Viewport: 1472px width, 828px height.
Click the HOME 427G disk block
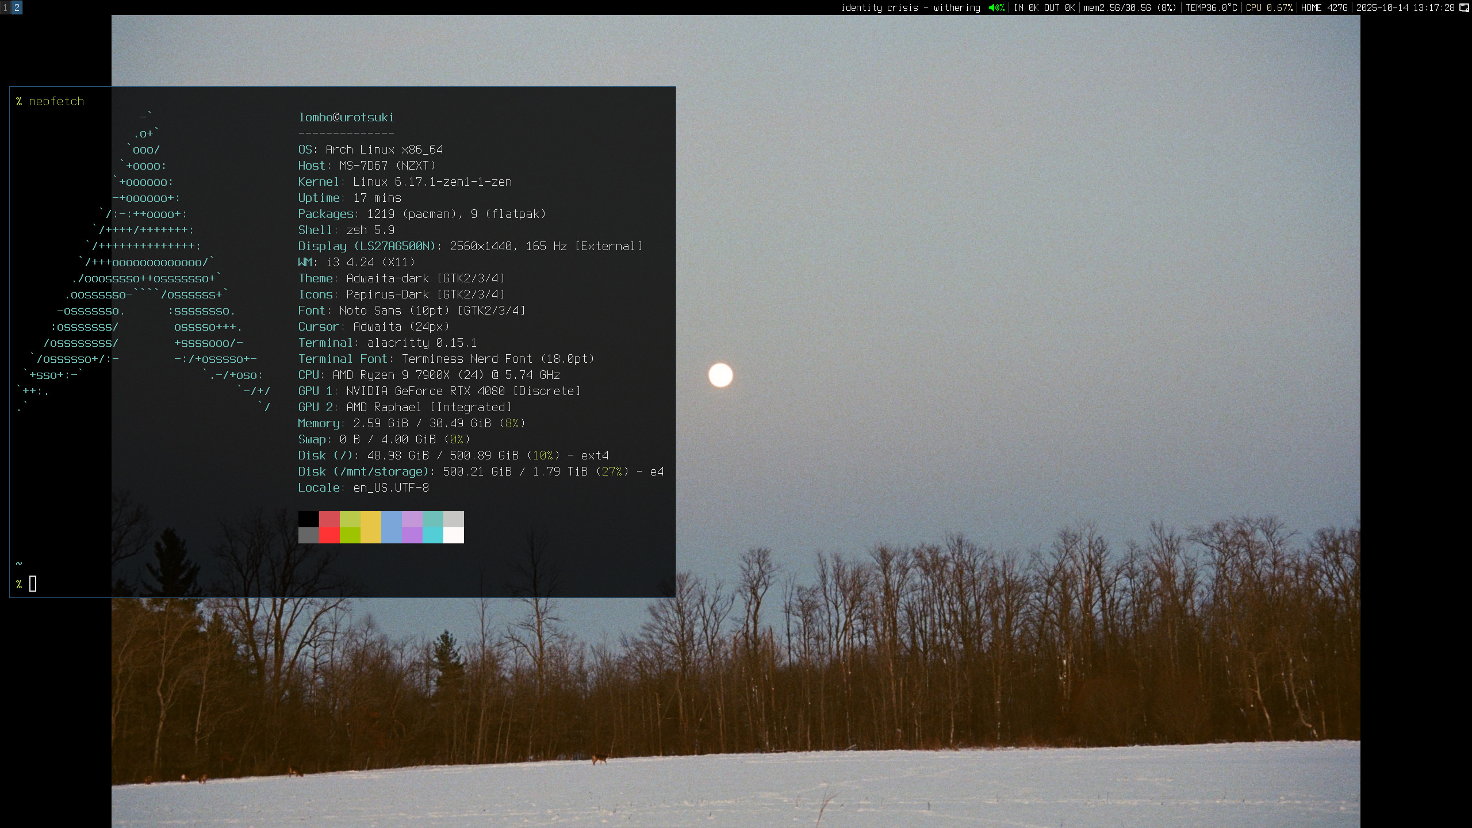tap(1324, 7)
